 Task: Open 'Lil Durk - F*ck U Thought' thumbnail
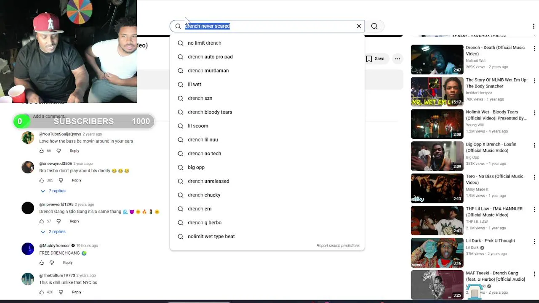coord(437,252)
